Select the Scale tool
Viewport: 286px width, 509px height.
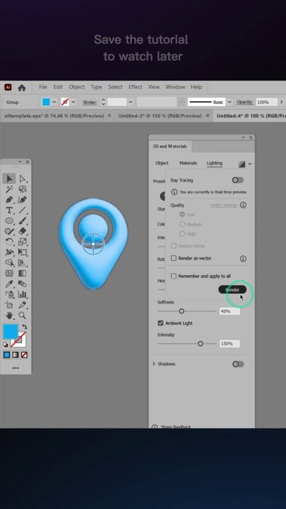pyautogui.click(x=23, y=242)
